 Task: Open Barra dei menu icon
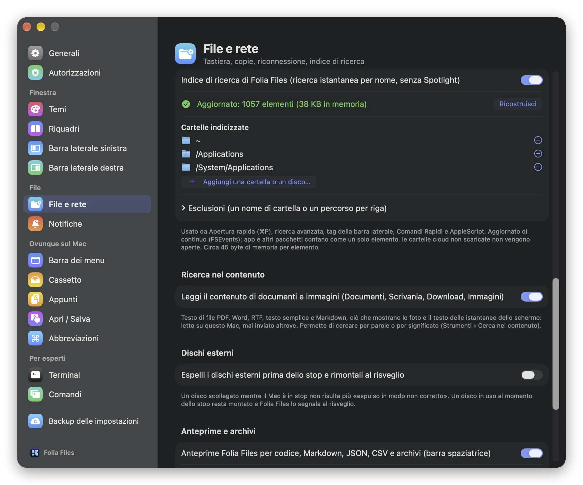click(35, 260)
